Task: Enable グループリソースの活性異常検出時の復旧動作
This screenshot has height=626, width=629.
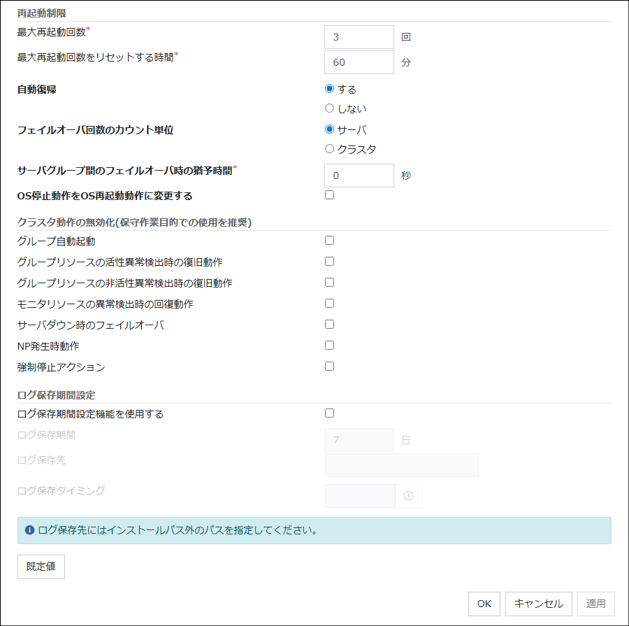Action: coord(329,261)
